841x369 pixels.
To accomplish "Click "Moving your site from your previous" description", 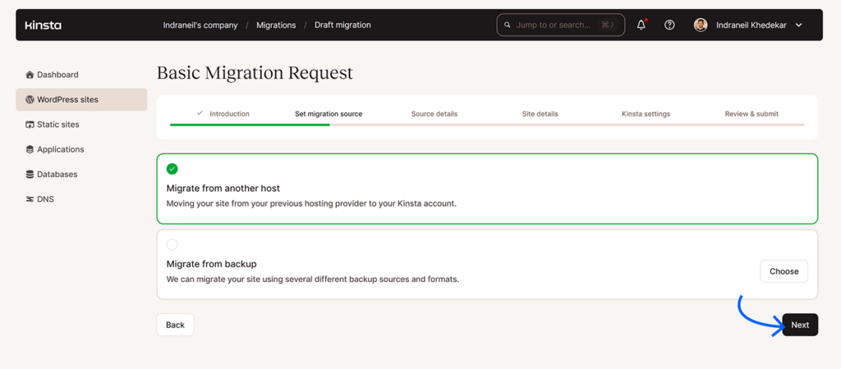I will pyautogui.click(x=311, y=203).
